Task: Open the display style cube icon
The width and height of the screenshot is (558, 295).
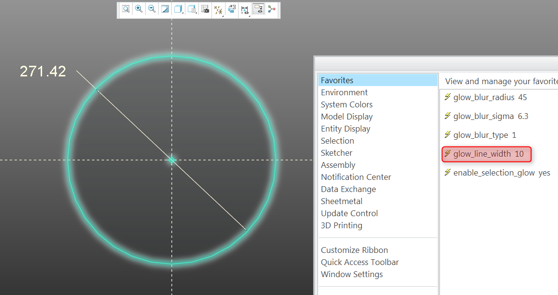Action: (178, 9)
